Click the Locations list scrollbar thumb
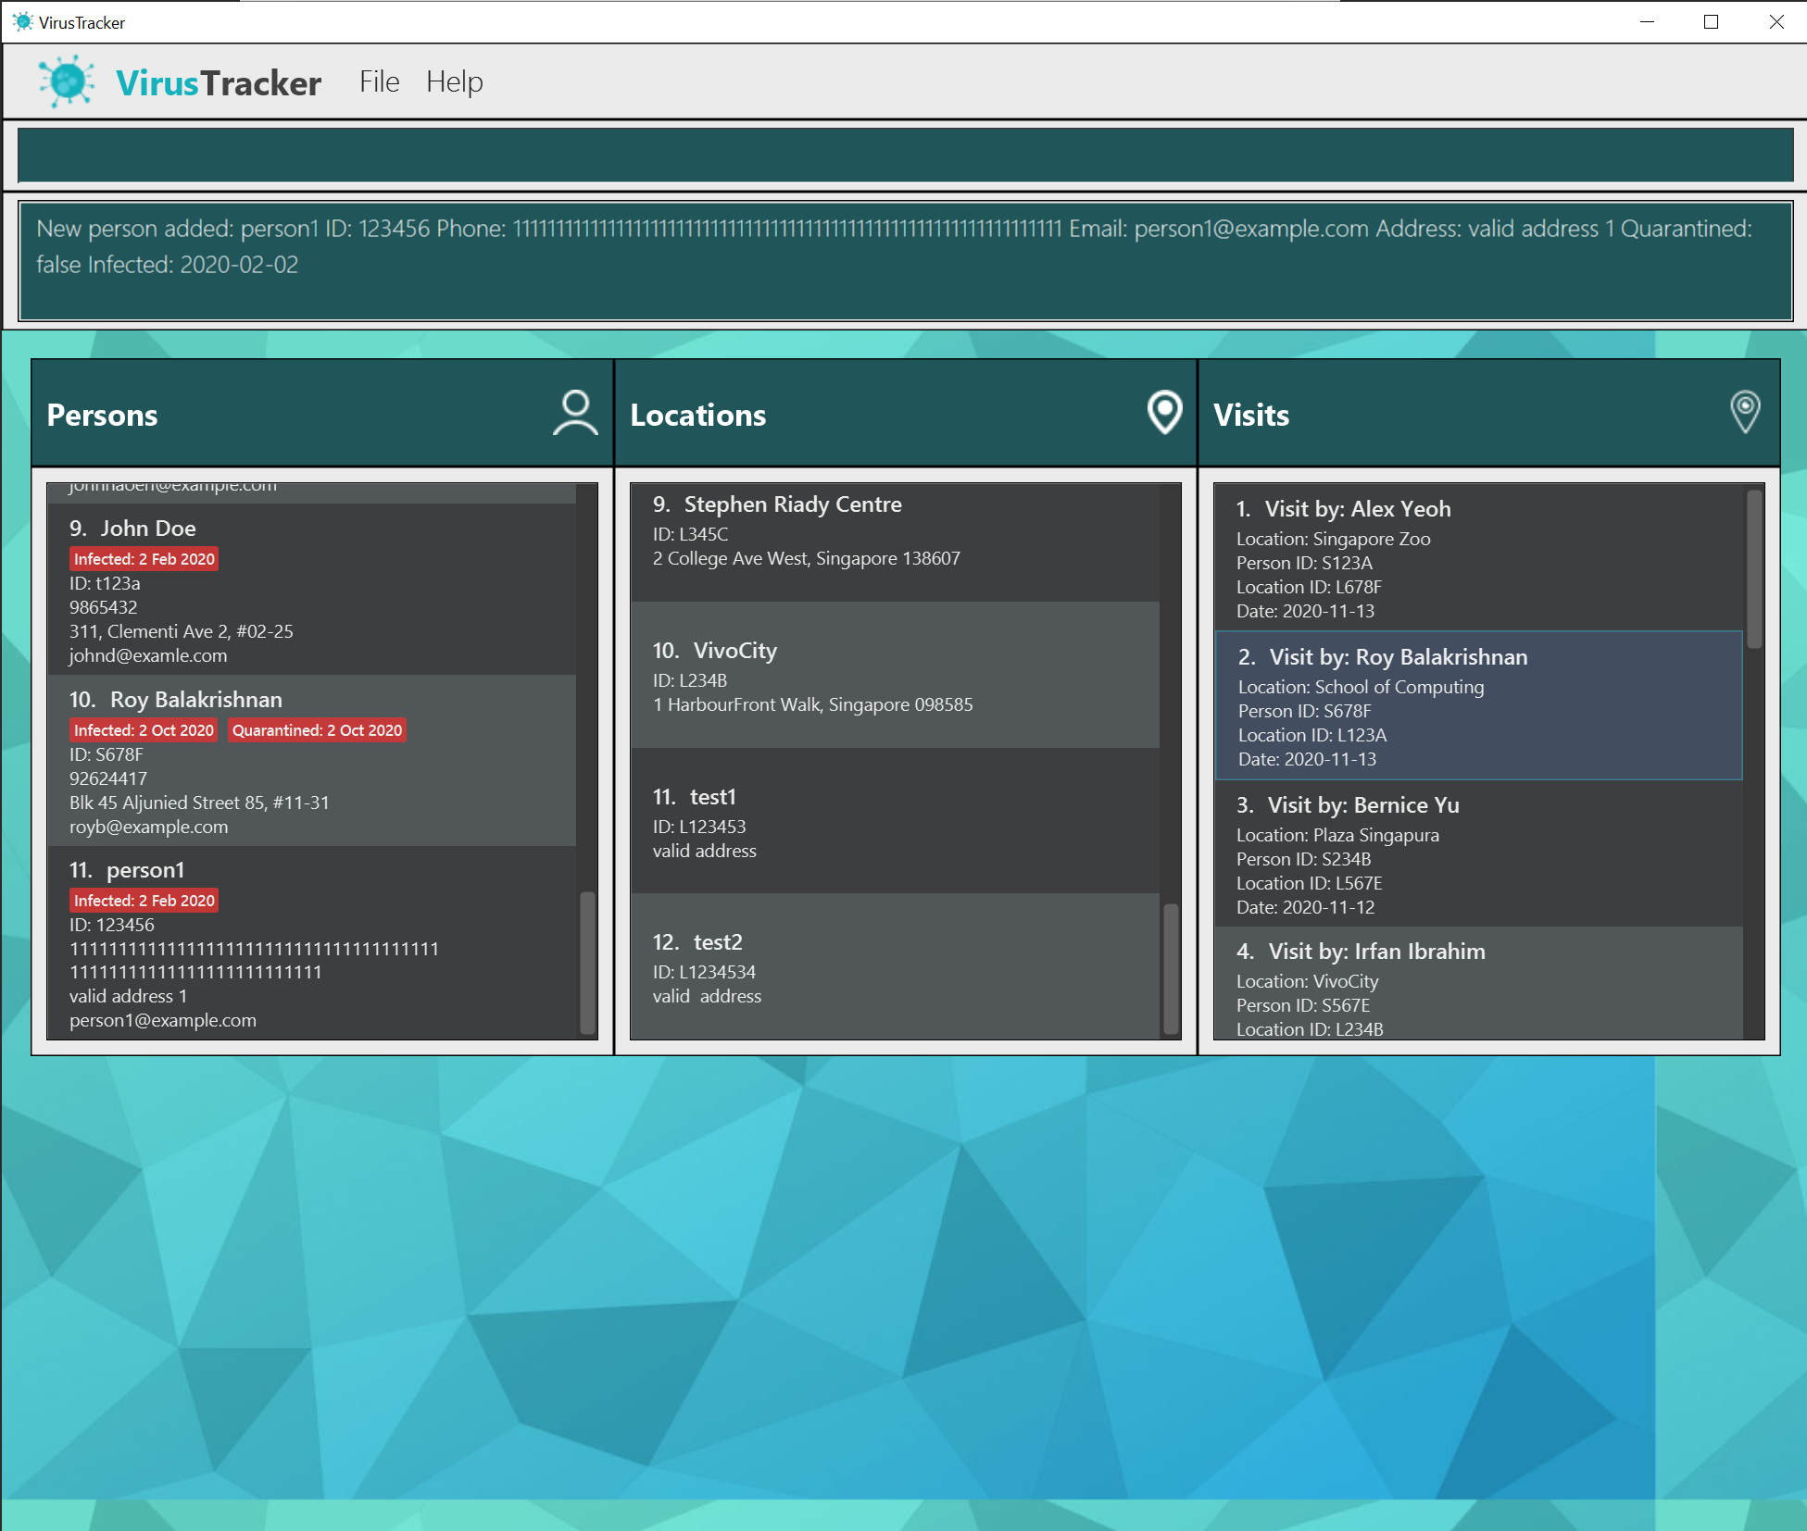Image resolution: width=1807 pixels, height=1531 pixels. (1171, 968)
